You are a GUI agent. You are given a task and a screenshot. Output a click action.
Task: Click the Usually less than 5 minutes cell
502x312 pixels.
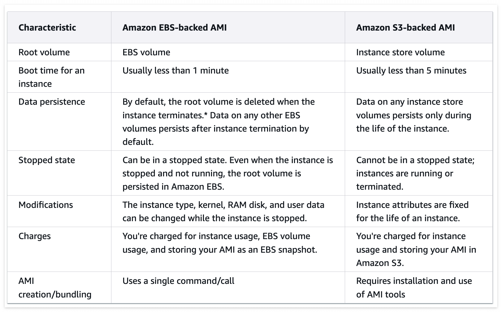[411, 70]
